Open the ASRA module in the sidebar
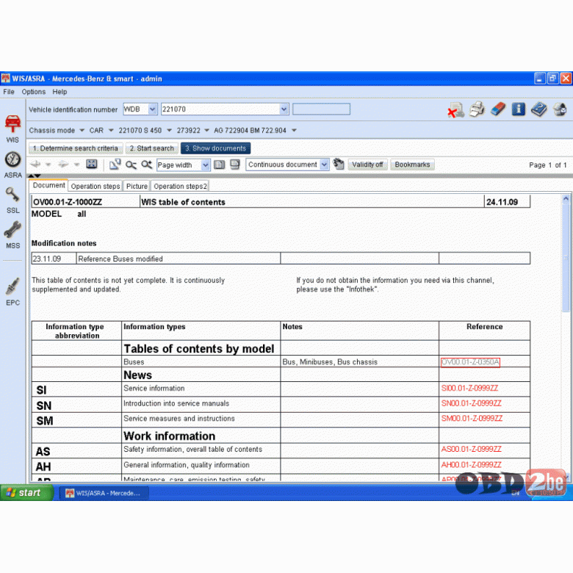Screen dimensions: 573x573 click(x=12, y=165)
